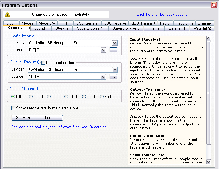Expand the input Source dropdown
The width and height of the screenshot is (219, 169).
(x=103, y=50)
